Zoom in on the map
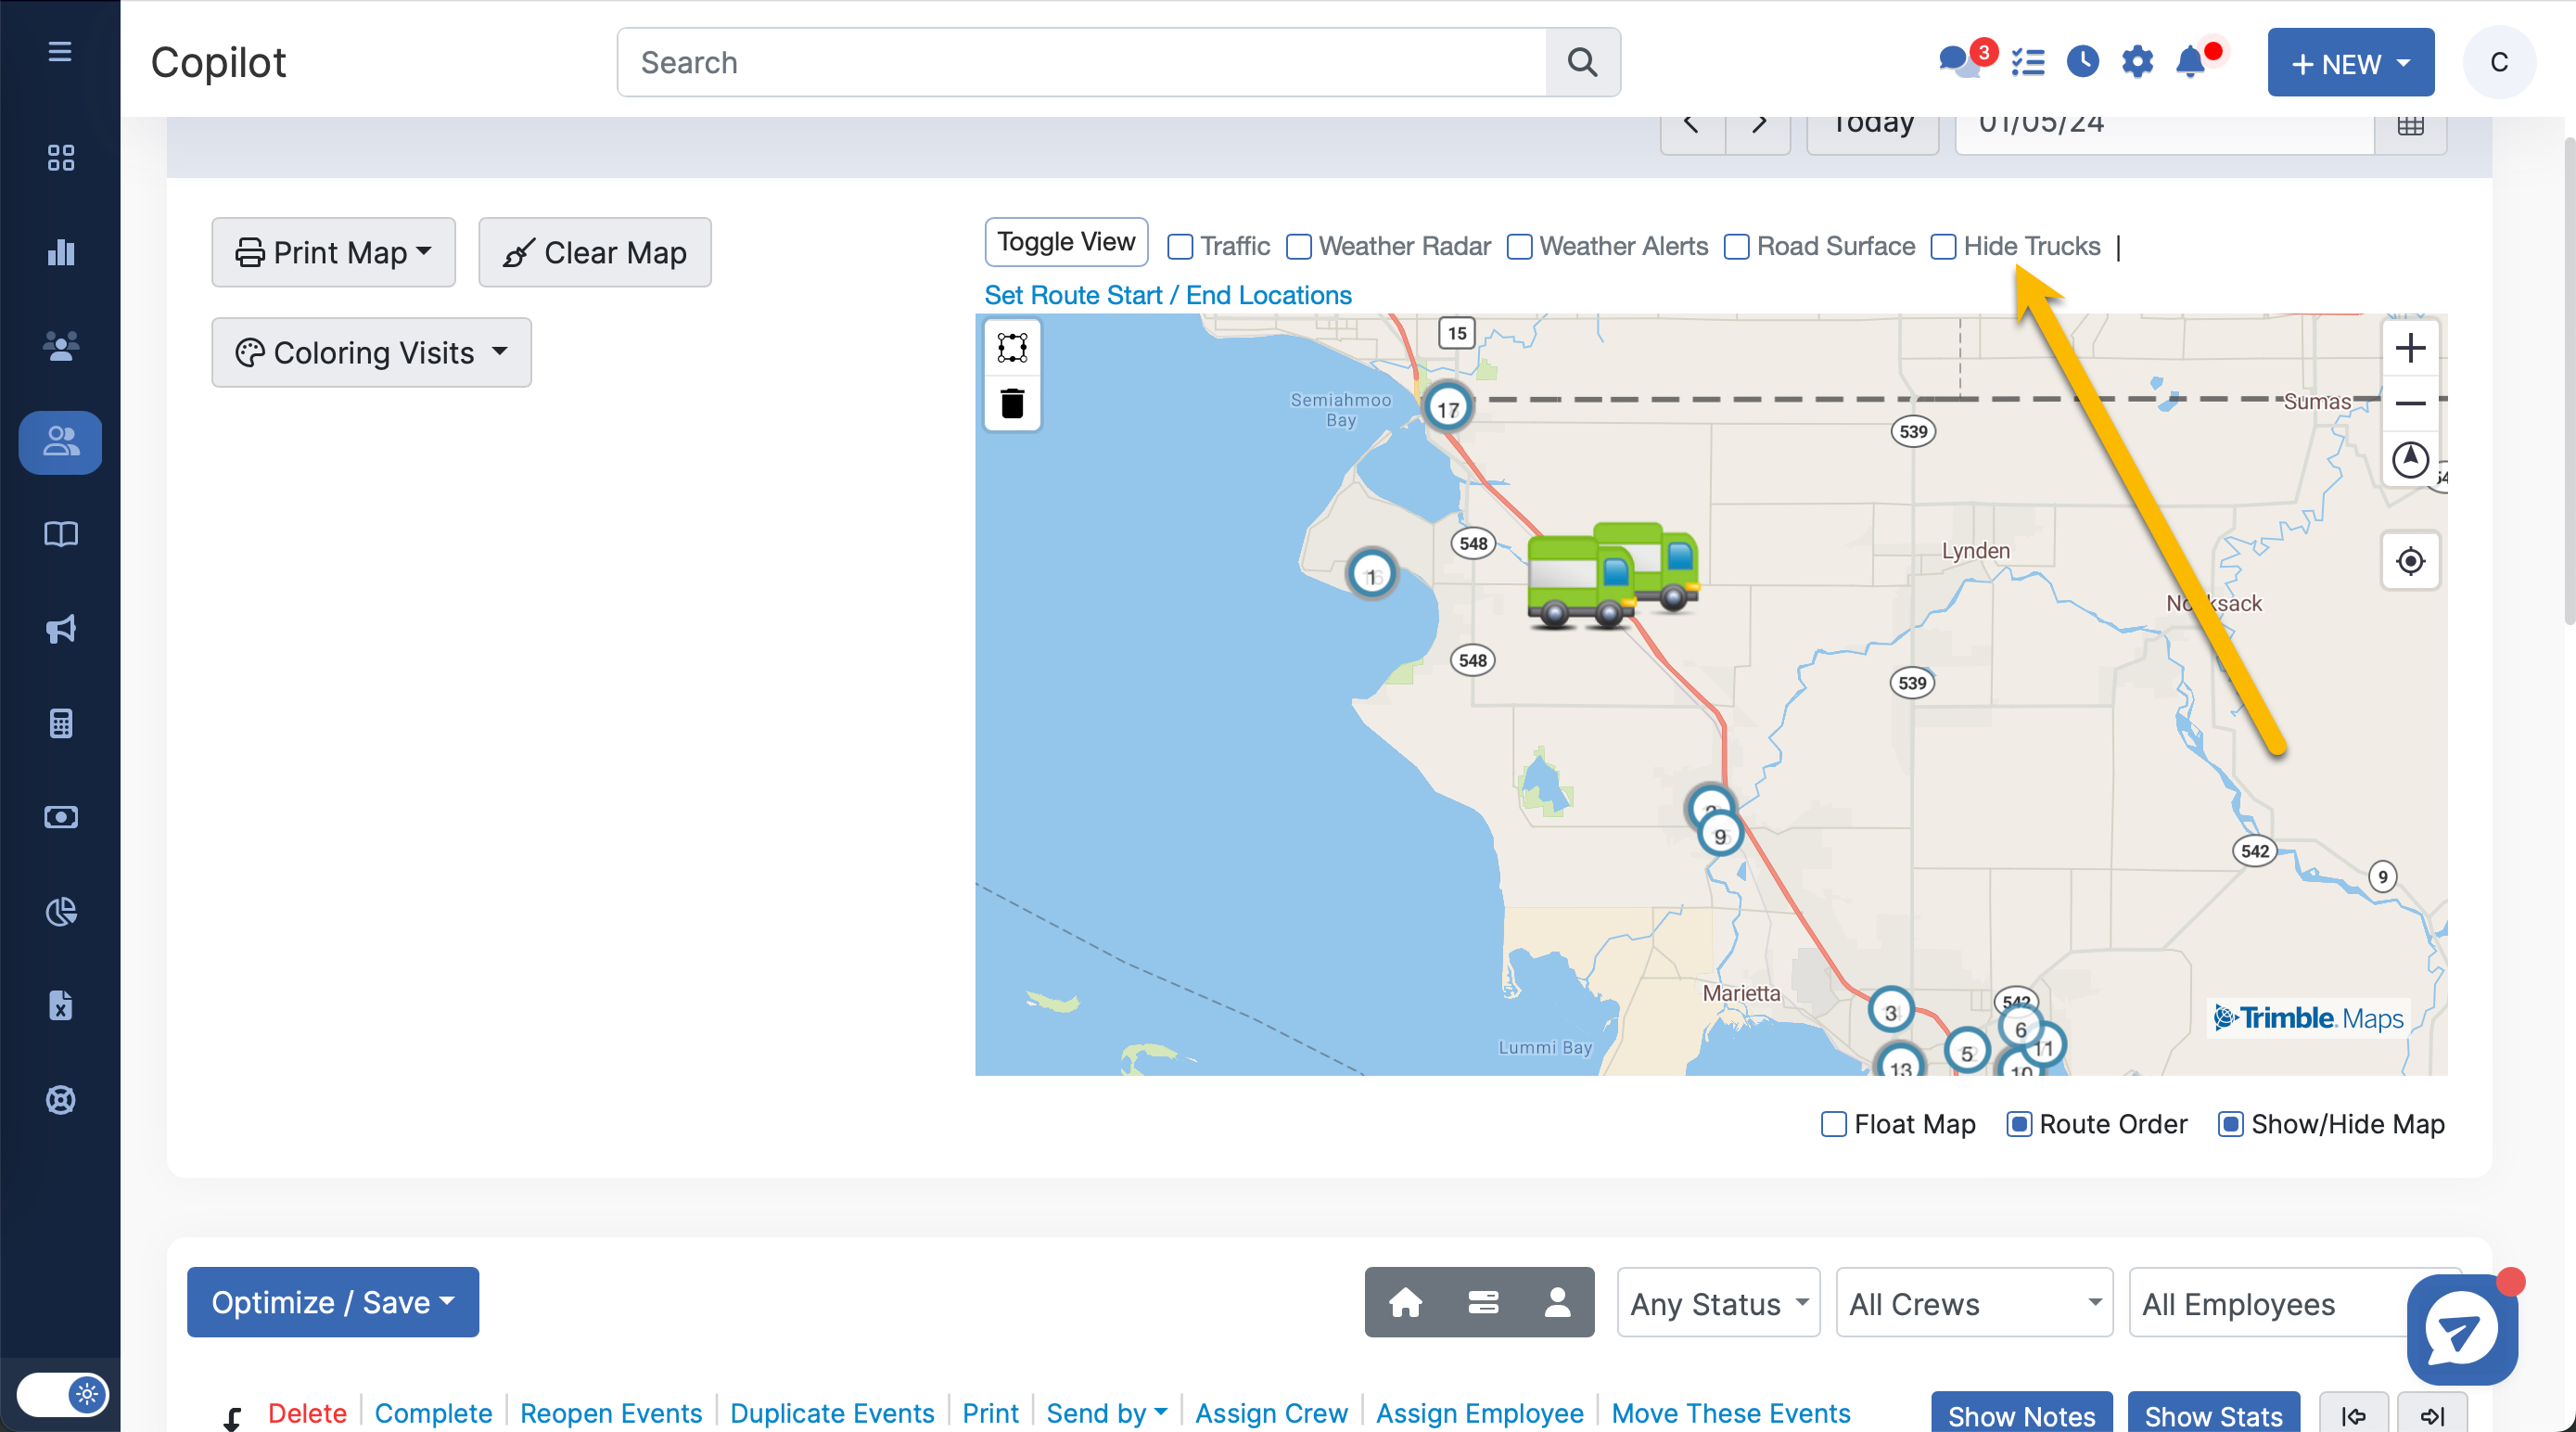2576x1432 pixels. (x=2410, y=348)
